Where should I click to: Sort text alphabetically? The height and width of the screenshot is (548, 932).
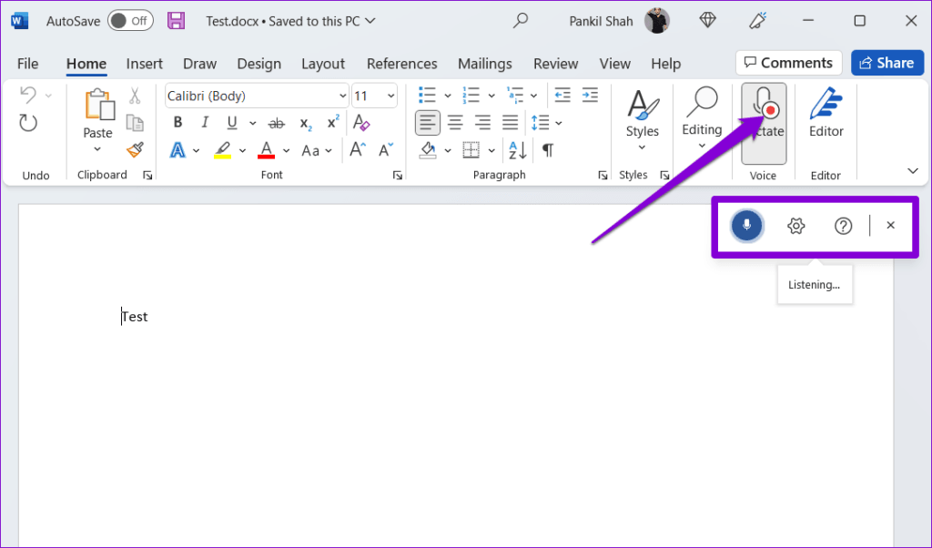click(x=518, y=150)
